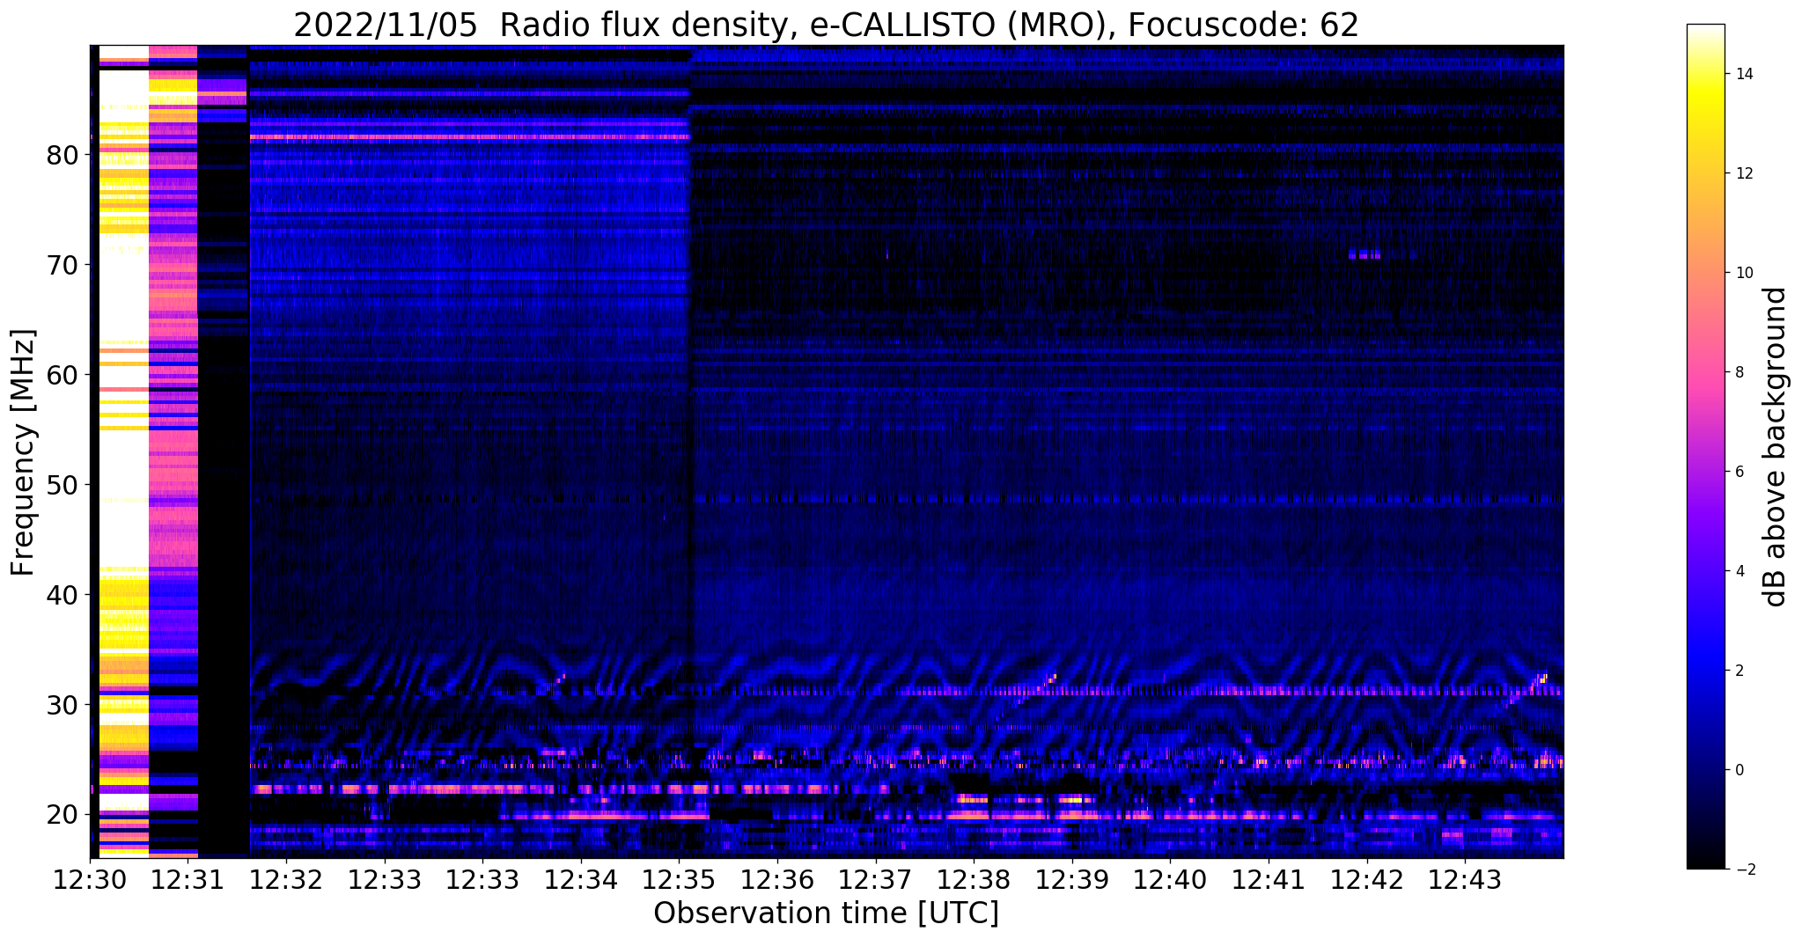Click the colorbar tick label 0
The width and height of the screenshot is (1802, 939).
tap(1739, 770)
